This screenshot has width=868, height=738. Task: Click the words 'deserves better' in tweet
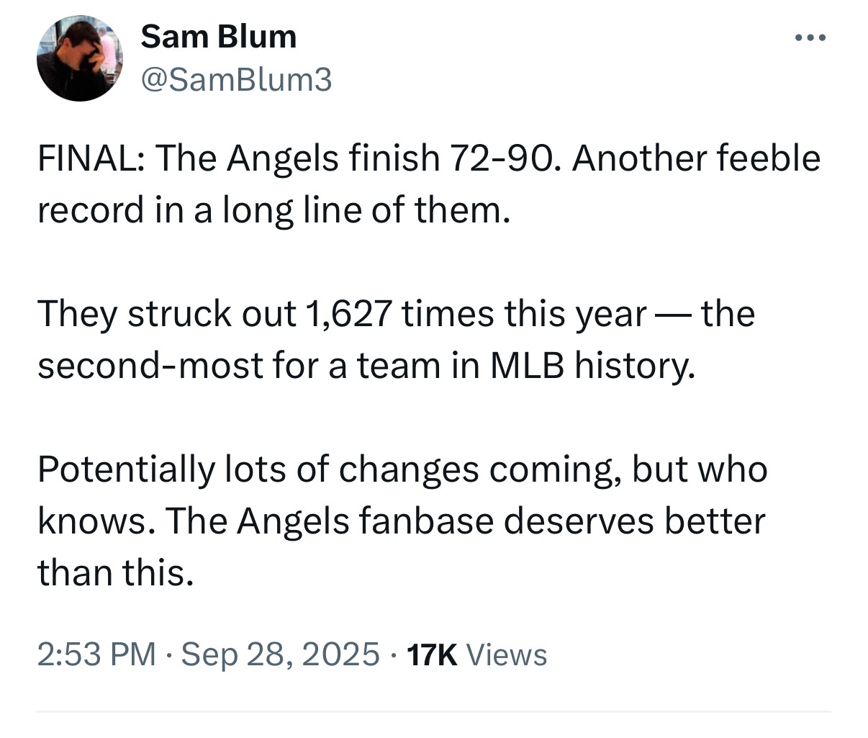(x=633, y=521)
